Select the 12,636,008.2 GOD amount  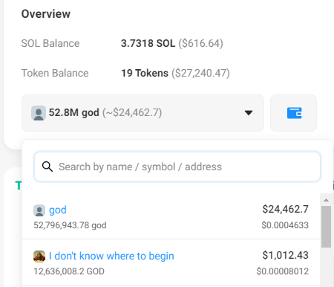click(69, 271)
